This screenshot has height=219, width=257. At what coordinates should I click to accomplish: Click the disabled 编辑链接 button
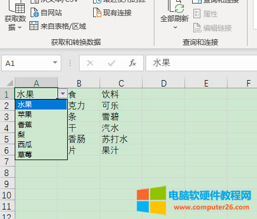[212, 28]
